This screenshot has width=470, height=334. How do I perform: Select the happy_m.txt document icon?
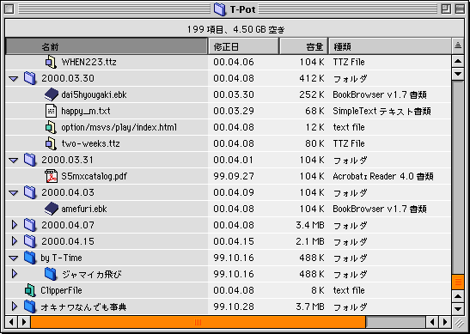(x=51, y=111)
